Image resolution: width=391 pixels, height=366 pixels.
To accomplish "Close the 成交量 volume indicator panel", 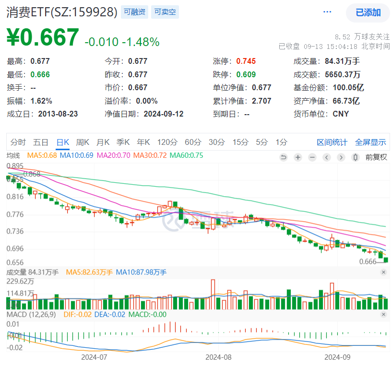I will [x=383, y=272].
